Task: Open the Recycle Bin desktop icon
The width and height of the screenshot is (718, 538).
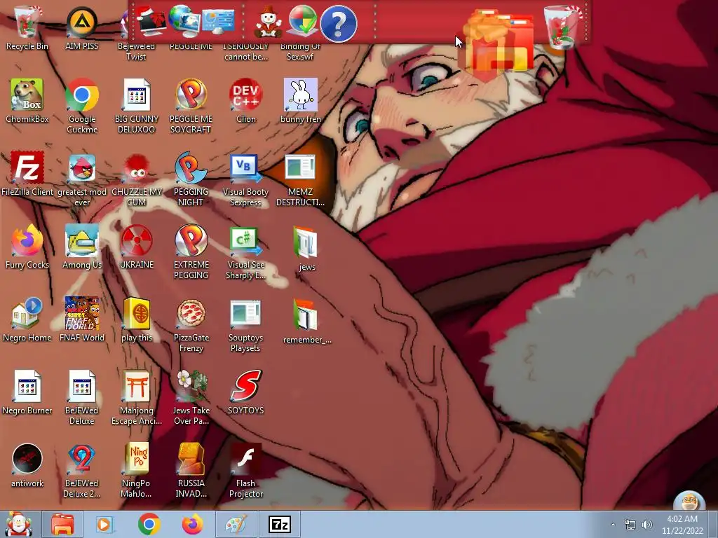Action: [27, 27]
